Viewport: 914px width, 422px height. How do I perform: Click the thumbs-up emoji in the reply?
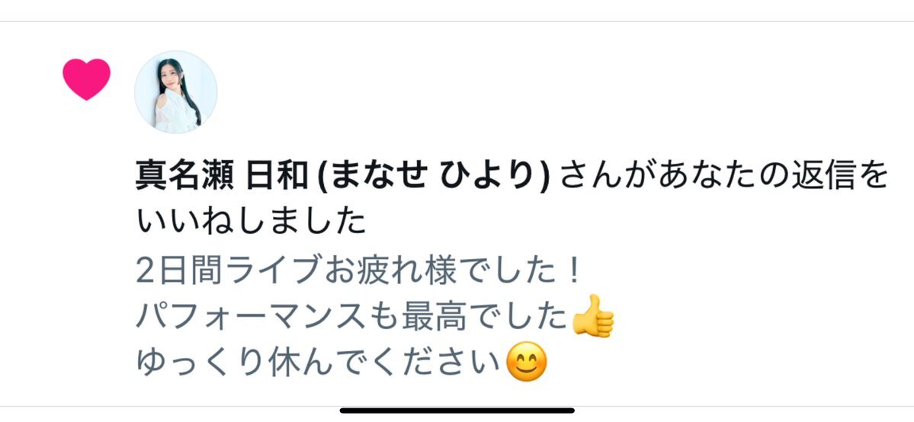pyautogui.click(x=593, y=317)
